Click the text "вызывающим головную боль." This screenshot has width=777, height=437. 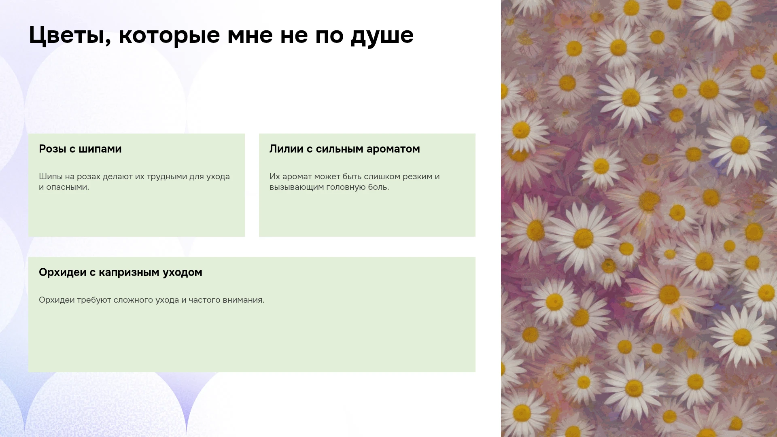pyautogui.click(x=329, y=187)
